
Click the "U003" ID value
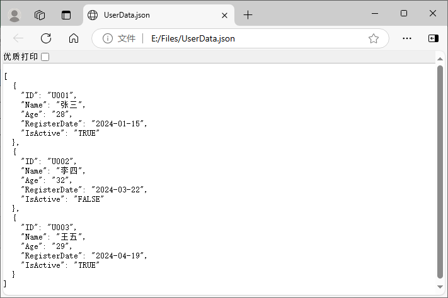pyautogui.click(x=60, y=228)
